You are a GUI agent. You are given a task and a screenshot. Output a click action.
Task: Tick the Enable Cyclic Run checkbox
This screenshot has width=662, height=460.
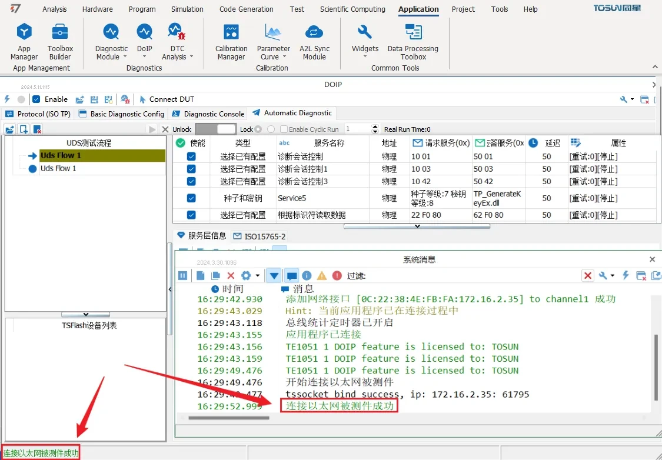(284, 129)
